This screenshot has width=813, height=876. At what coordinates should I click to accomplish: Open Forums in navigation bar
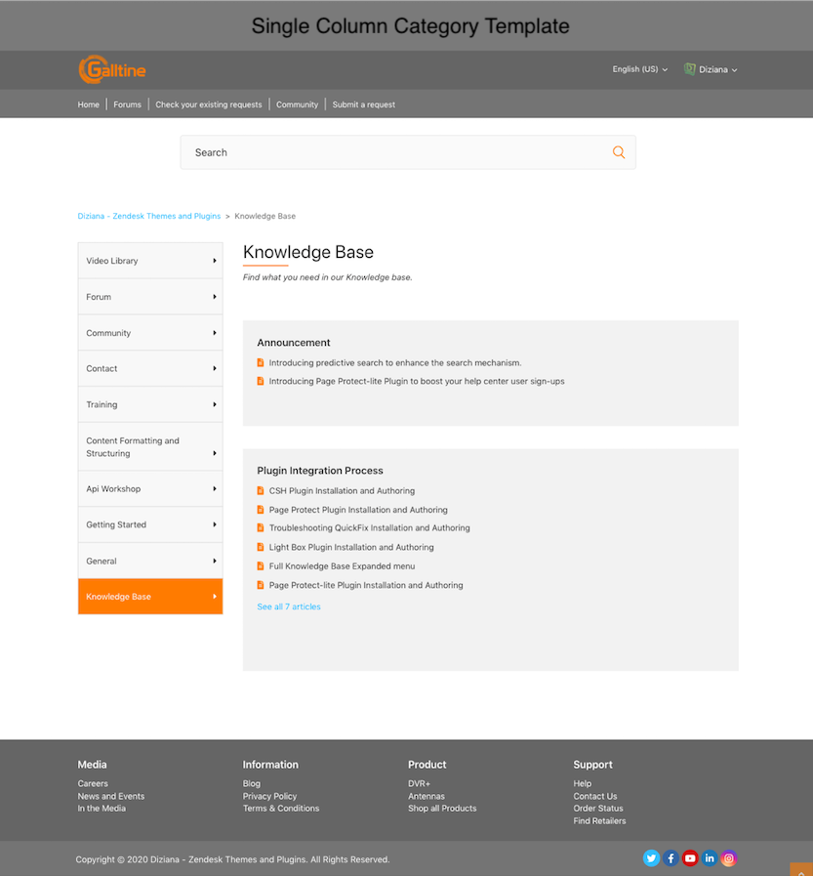pyautogui.click(x=127, y=104)
